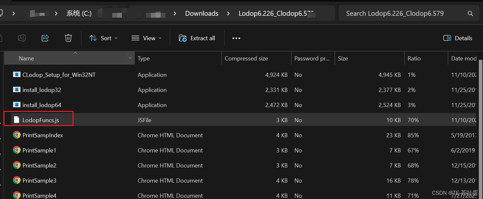Select PrintSample2 file name
Screen dimensions: 483x199
39,166
